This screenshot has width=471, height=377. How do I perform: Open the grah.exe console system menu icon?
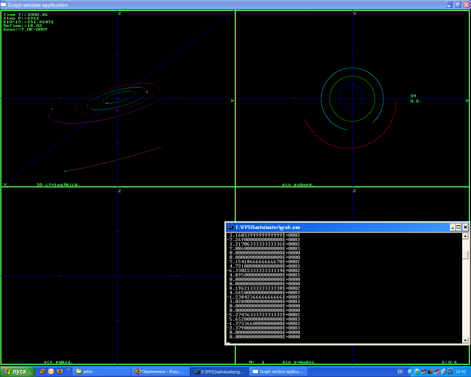[x=230, y=227]
